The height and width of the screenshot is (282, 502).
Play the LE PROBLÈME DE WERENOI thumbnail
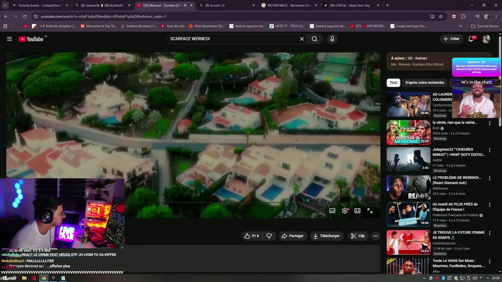pos(408,187)
